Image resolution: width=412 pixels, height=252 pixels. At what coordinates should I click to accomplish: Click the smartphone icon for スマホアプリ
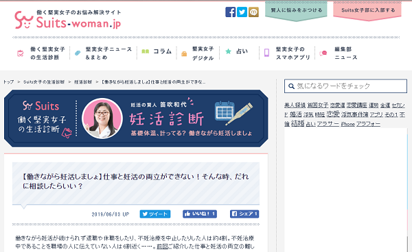[266, 53]
